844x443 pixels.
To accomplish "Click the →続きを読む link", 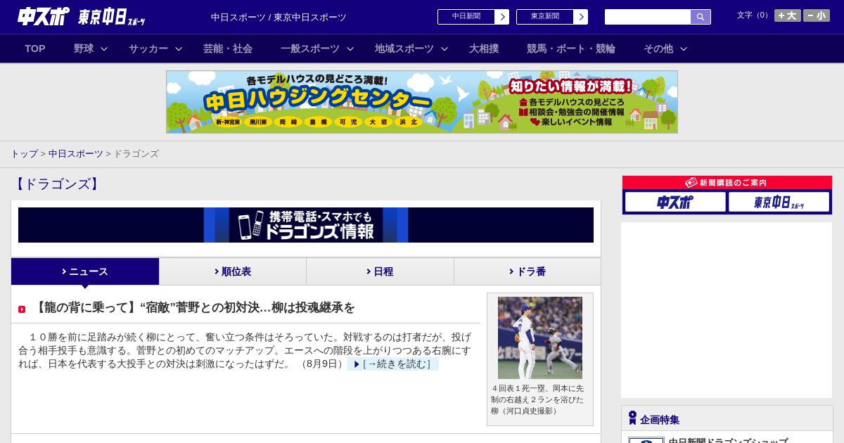I will [x=393, y=364].
